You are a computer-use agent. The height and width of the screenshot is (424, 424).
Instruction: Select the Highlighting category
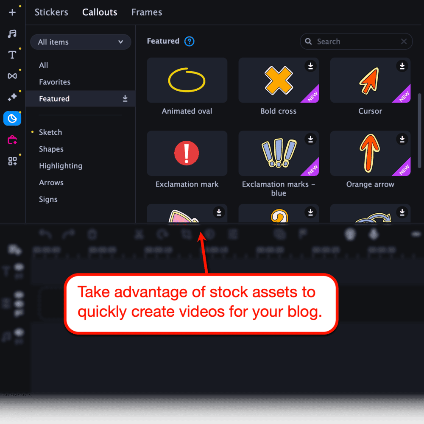click(x=61, y=166)
